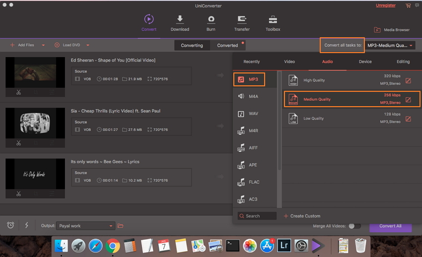The image size is (422, 257).
Task: Click the format Search field
Action: (x=257, y=216)
